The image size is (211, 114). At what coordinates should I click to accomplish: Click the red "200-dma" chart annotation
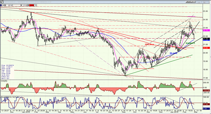click(149, 44)
